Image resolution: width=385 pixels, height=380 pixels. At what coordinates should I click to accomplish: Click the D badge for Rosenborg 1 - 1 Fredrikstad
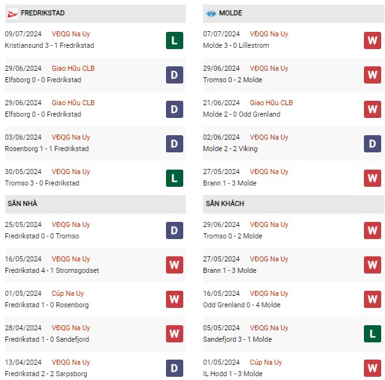[174, 143]
